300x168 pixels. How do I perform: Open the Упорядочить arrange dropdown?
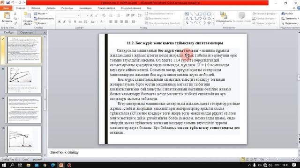pyautogui.click(x=224, y=18)
